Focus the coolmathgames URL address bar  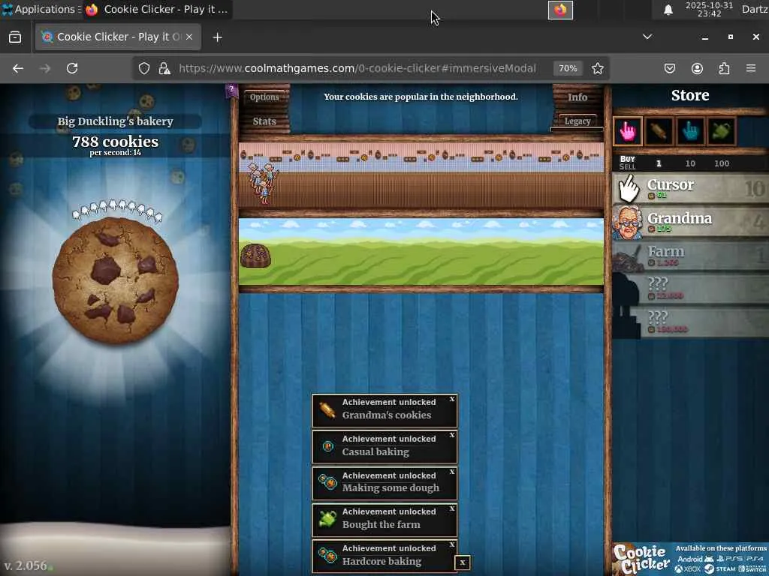[x=357, y=68]
